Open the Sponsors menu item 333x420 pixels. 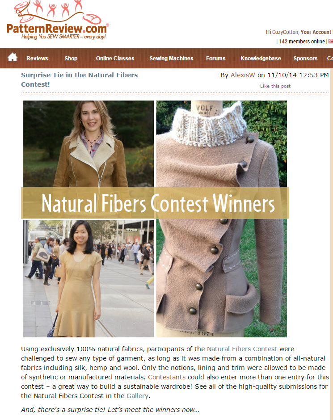click(305, 59)
